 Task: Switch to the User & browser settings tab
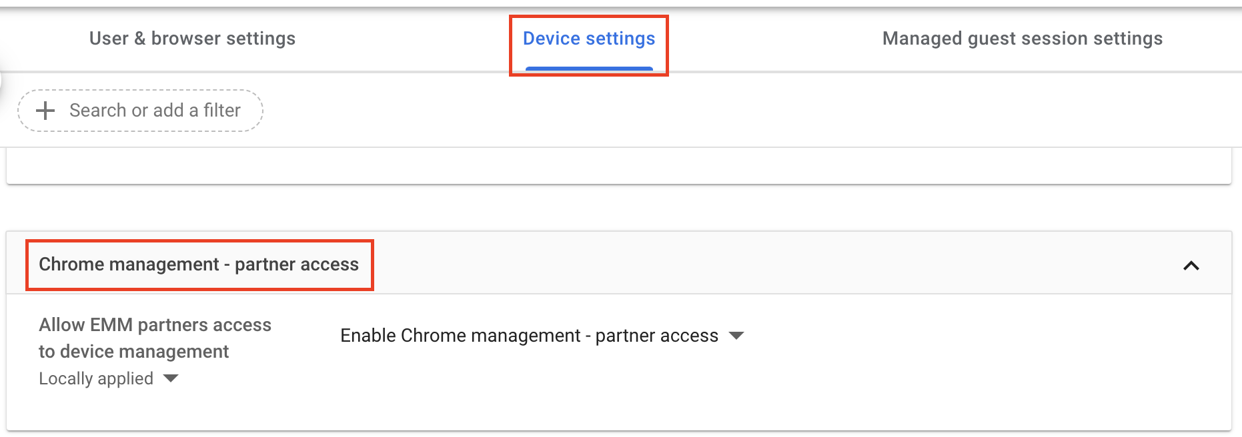191,38
